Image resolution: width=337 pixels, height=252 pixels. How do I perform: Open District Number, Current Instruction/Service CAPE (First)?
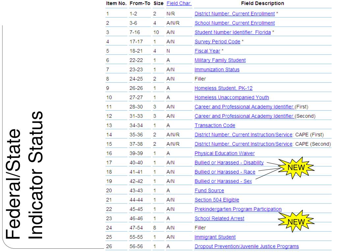pos(244,135)
